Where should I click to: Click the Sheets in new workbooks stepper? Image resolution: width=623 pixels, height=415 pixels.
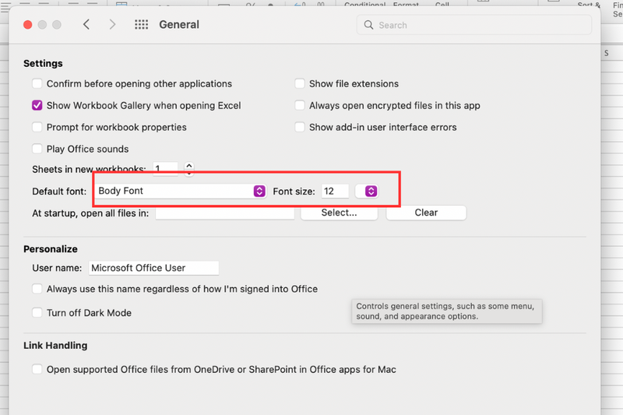189,168
